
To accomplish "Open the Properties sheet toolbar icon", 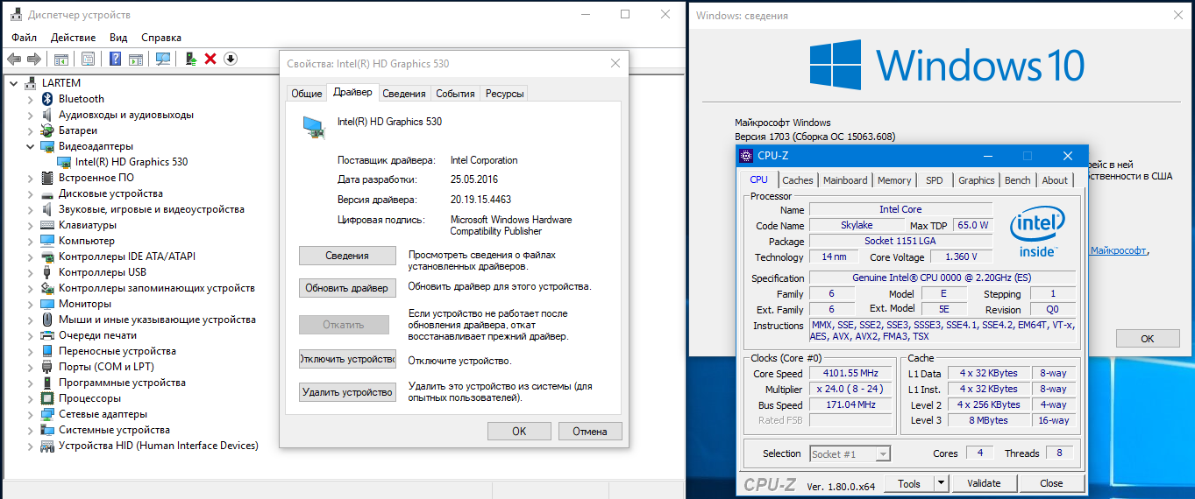I will 88,59.
